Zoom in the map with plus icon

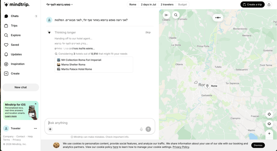click(269, 133)
